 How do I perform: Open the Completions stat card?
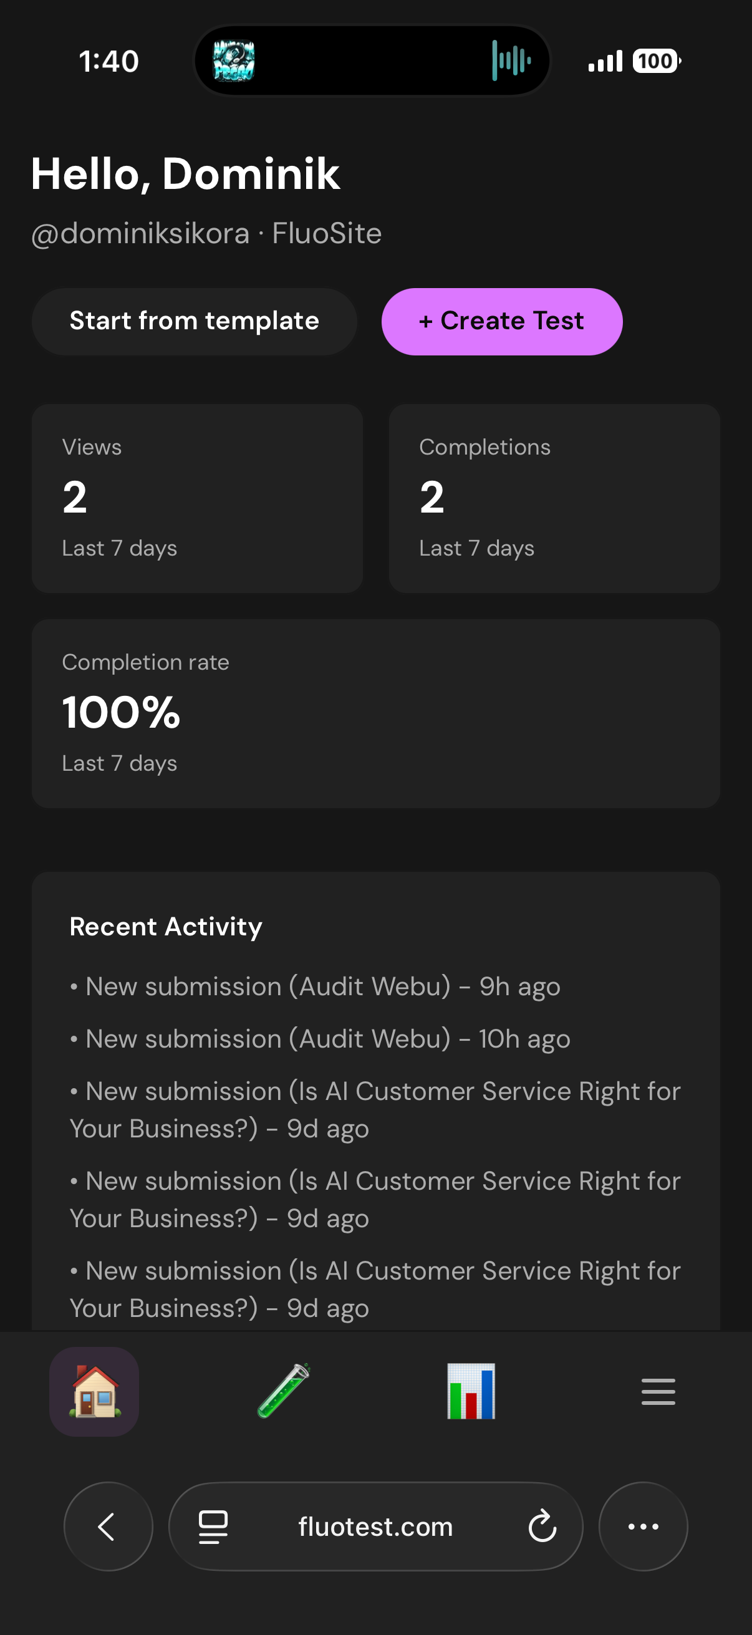point(552,498)
